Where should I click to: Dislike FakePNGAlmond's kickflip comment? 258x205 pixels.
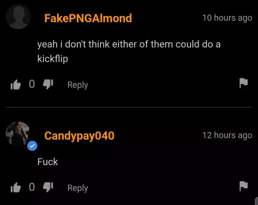[x=48, y=84]
